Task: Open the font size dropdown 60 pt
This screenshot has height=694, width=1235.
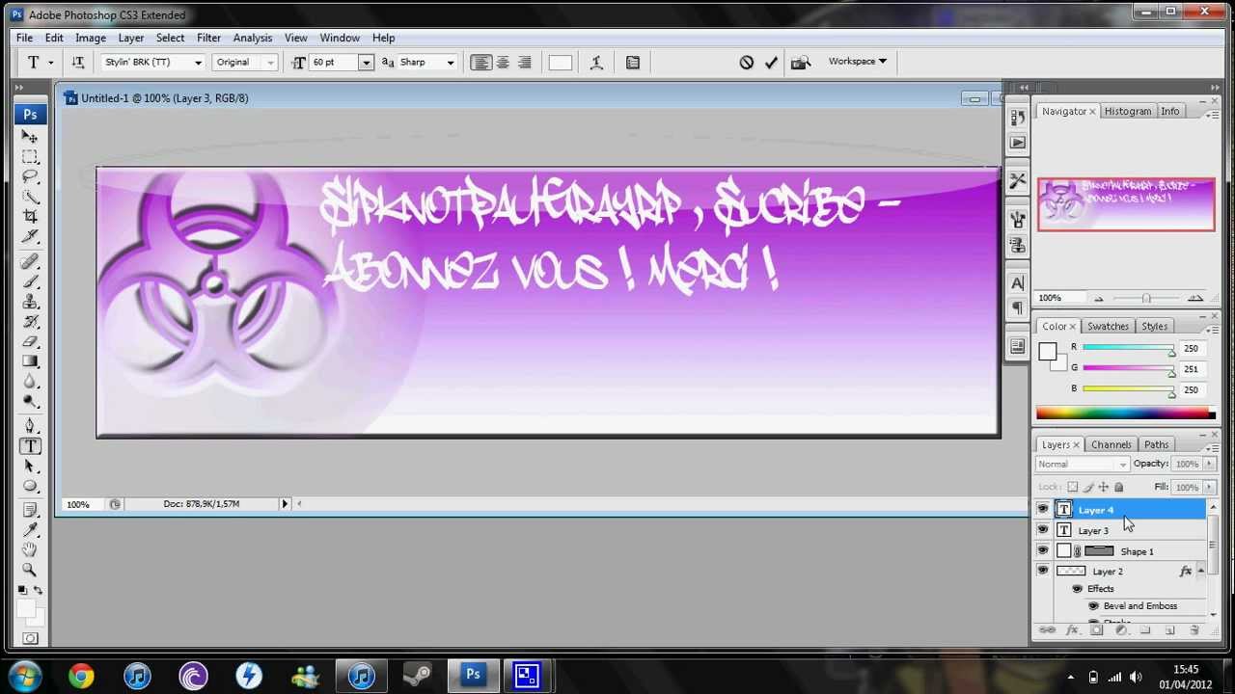Action: tap(366, 63)
